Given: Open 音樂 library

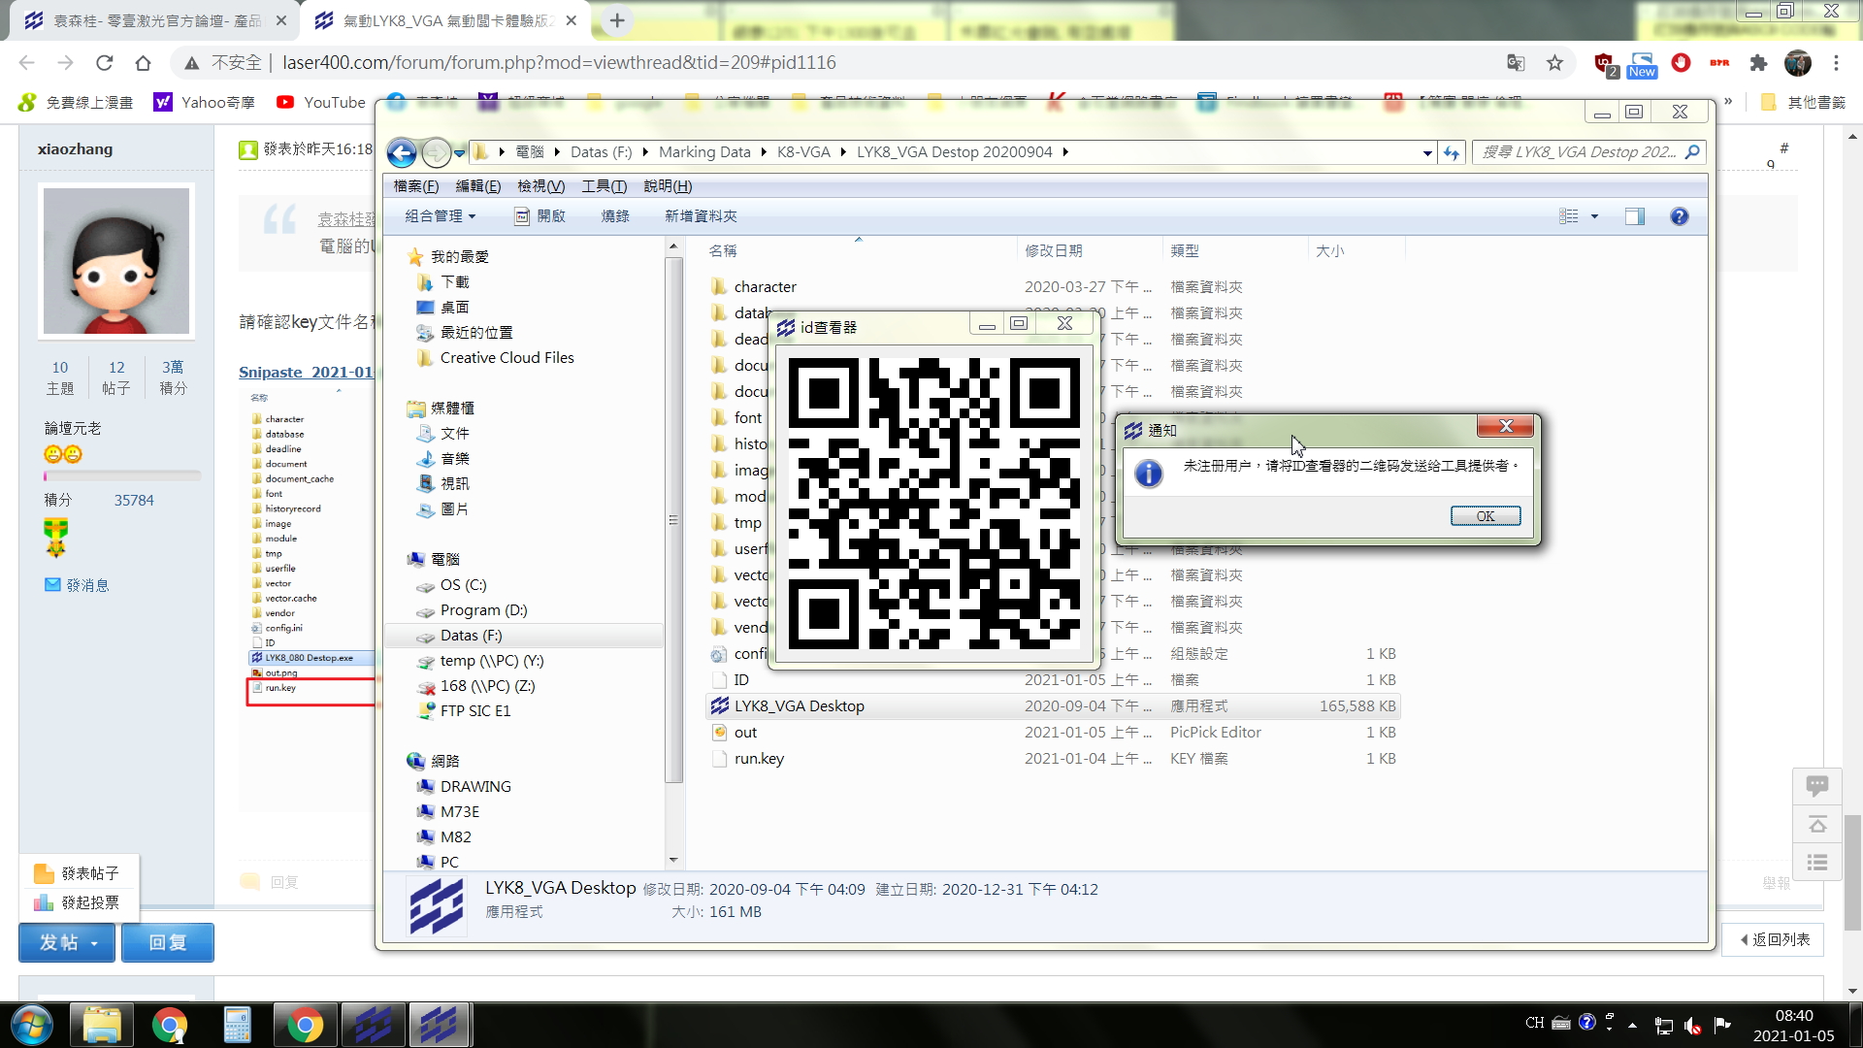Looking at the screenshot, I should point(454,459).
